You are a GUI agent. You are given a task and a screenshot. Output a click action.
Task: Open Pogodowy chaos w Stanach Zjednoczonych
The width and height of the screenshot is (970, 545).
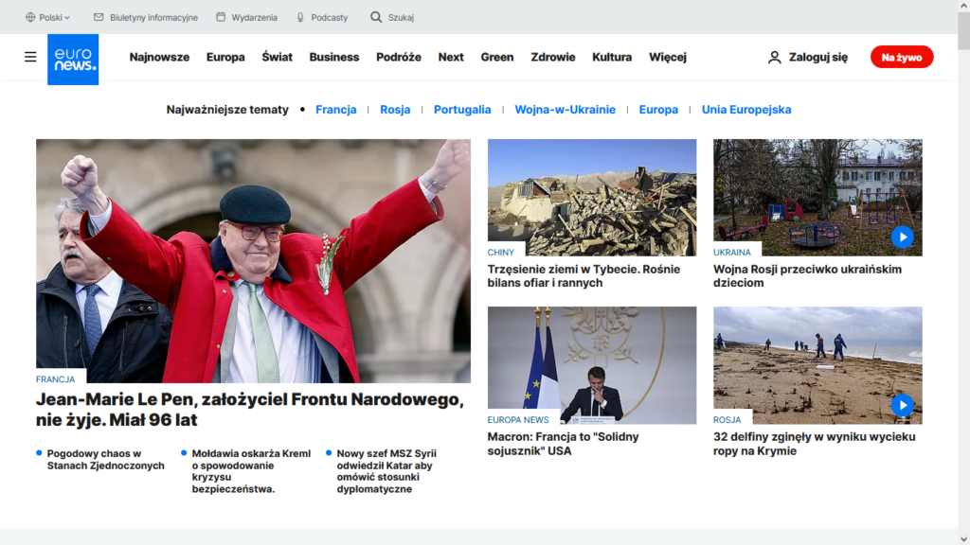106,459
